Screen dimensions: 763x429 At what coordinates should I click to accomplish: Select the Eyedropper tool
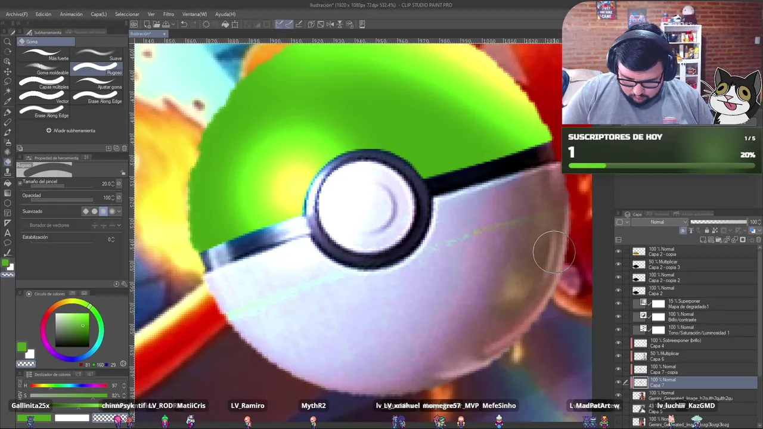8,102
